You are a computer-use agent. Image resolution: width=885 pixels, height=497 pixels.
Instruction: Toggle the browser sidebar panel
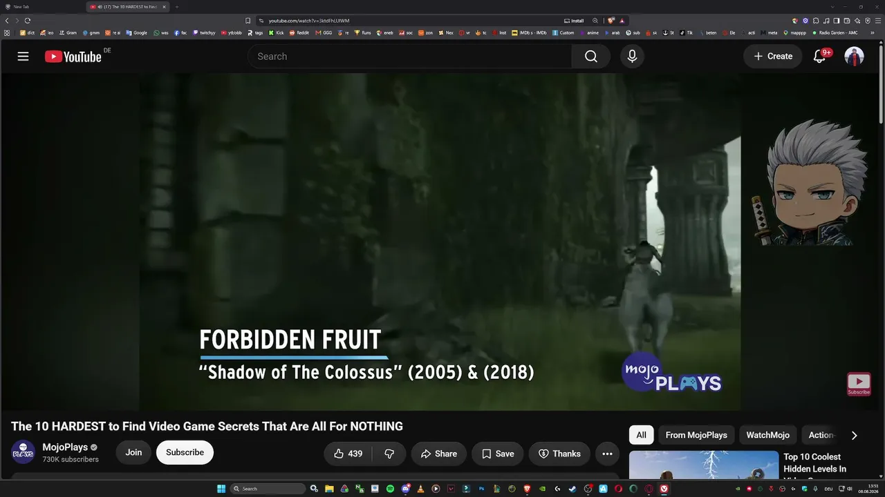click(837, 21)
